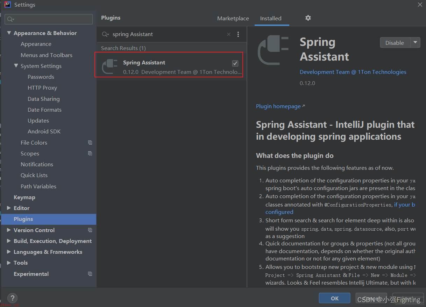Screen dimensions: 426x307
Task: Expand the Tools settings section
Action: pos(9,263)
